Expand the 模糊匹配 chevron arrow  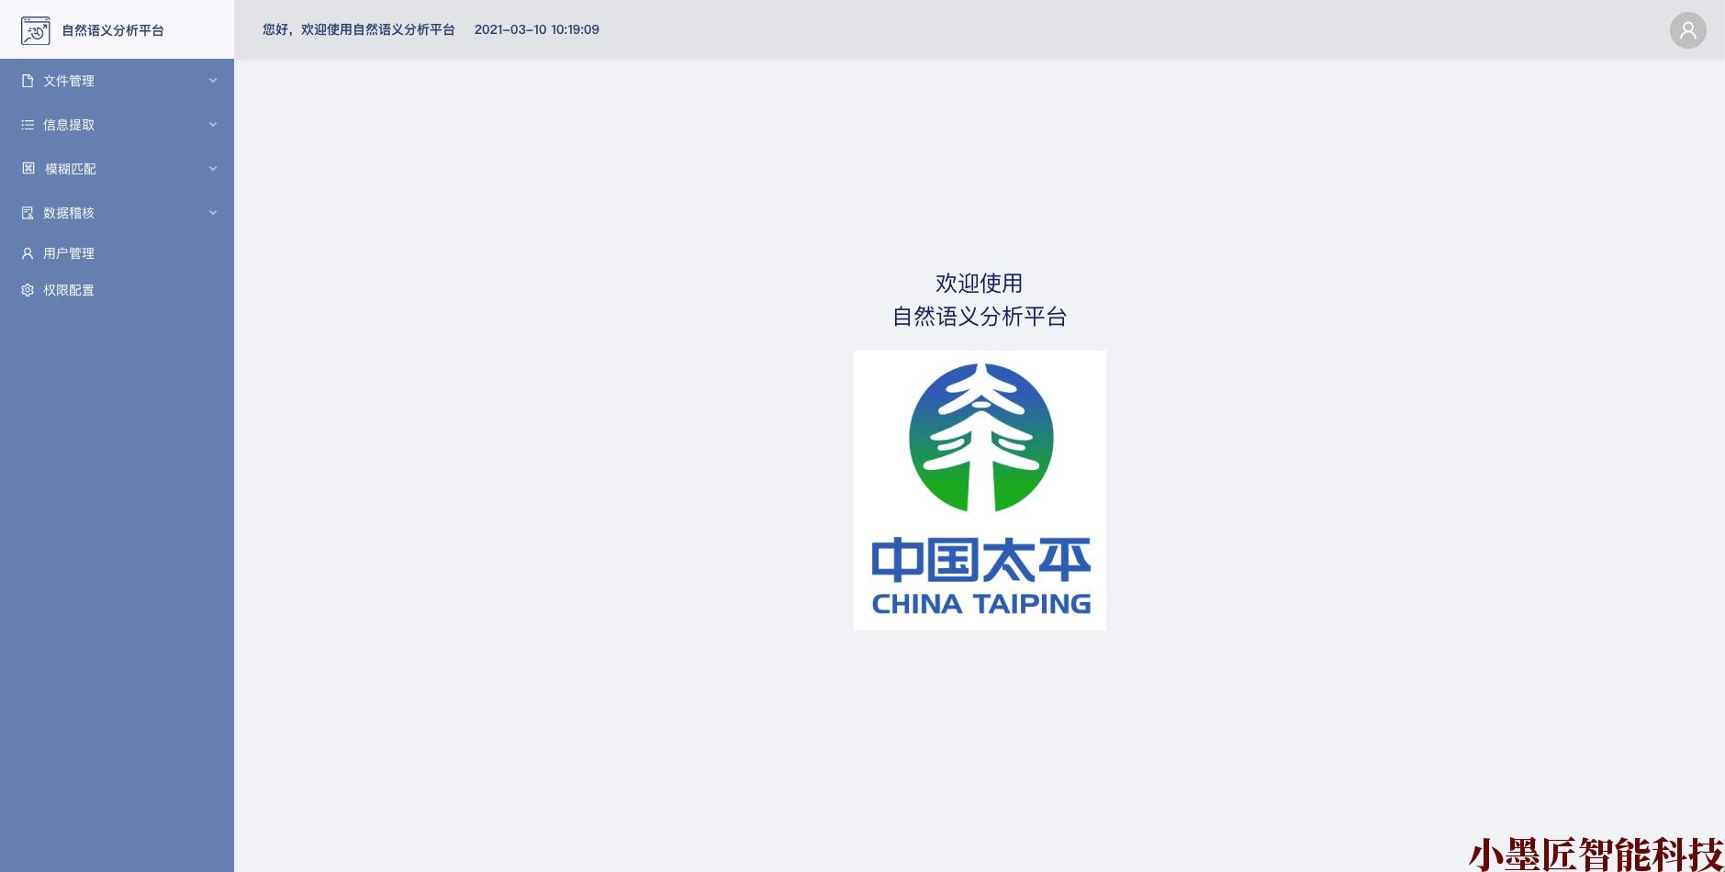click(x=213, y=169)
